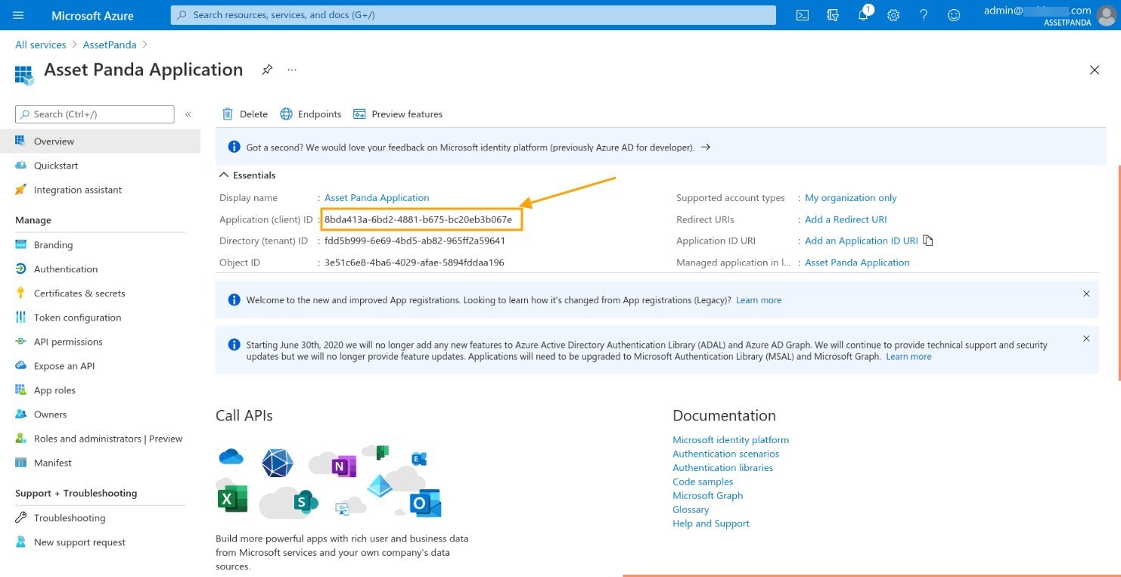Click the Delete toolbar button

245,114
